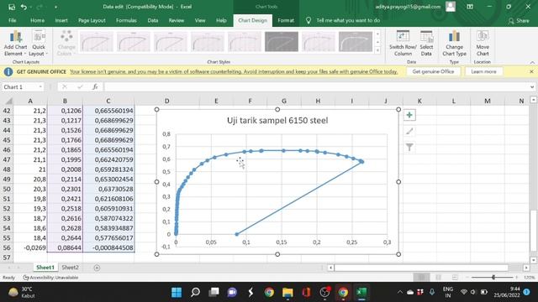Viewport: 538px width, 302px height.
Task: Select the first chart style thumbnail
Action: (x=97, y=42)
